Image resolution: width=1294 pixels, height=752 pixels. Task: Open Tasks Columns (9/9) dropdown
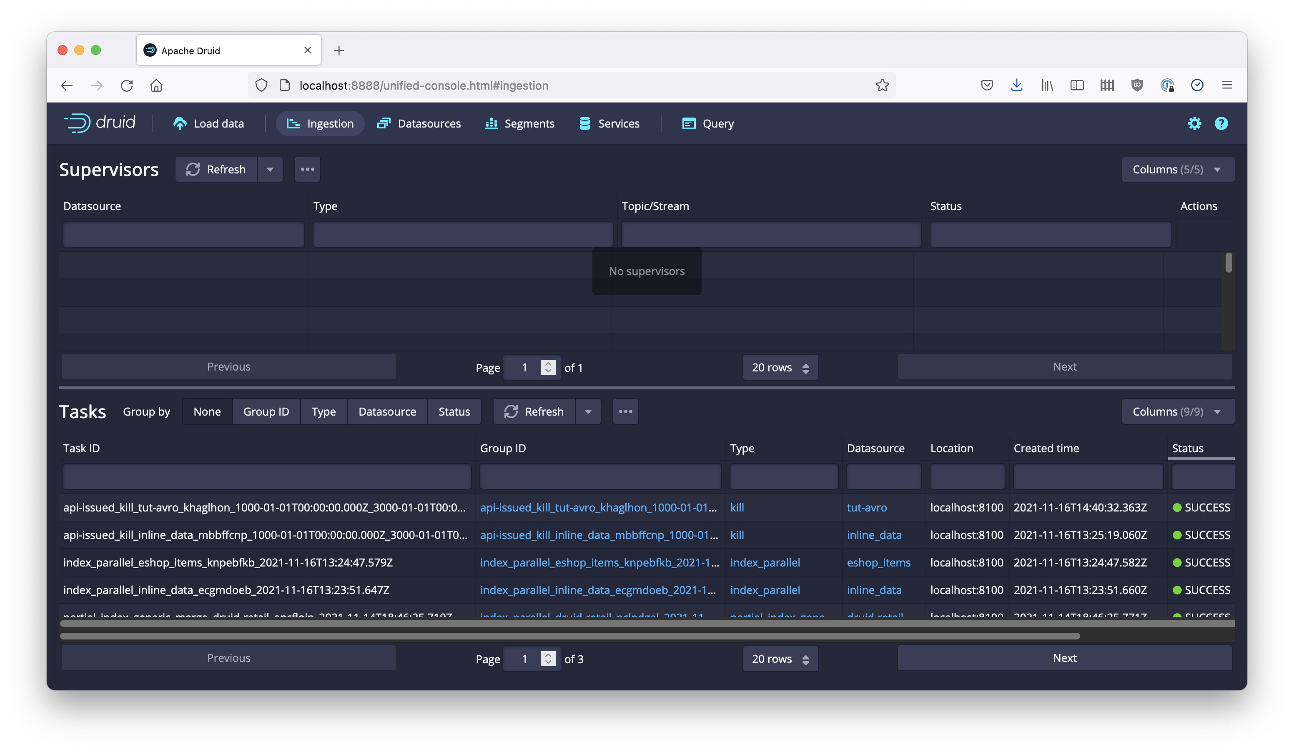[1177, 412]
